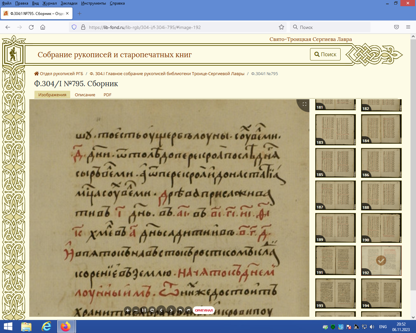Open Internet Explorer from taskbar
This screenshot has width=416, height=333.
[46, 326]
